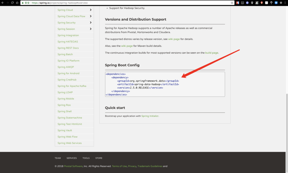Screen dimensions: 288x173
Task: Go to Spring LDAP project
Action: tap(65, 92)
